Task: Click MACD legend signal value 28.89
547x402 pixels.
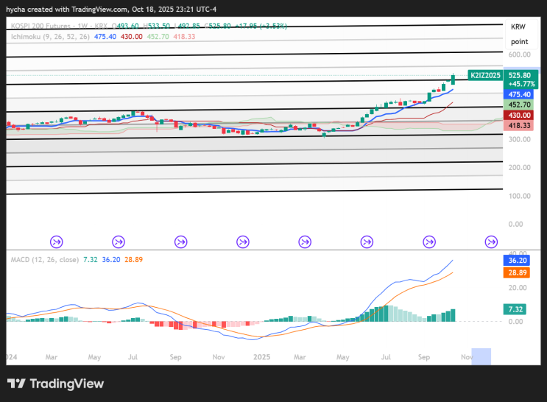Action: point(133,260)
